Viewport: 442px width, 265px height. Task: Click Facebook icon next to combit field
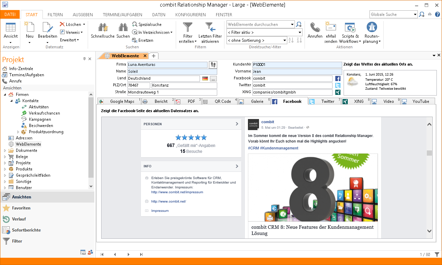coord(338,78)
